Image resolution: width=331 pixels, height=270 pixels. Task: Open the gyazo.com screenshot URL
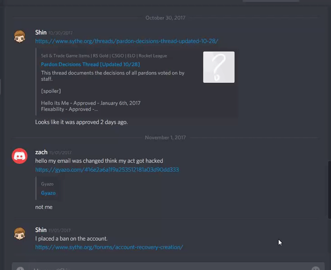point(107,170)
